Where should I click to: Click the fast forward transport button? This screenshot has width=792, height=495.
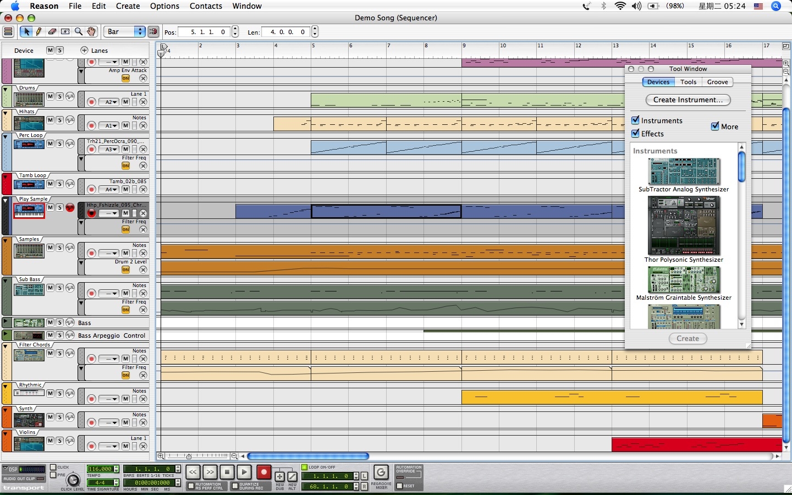tap(210, 472)
